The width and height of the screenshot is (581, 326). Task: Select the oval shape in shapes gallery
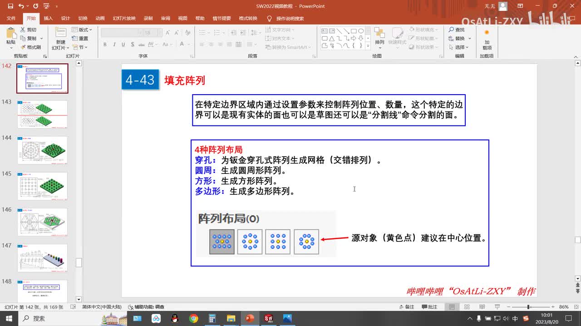361,31
